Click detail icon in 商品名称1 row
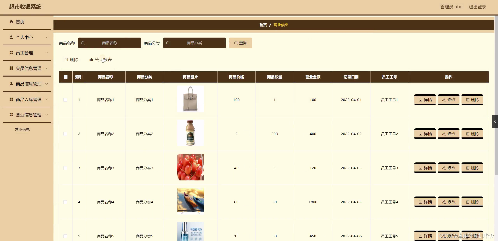This screenshot has height=241, width=498. click(420, 100)
